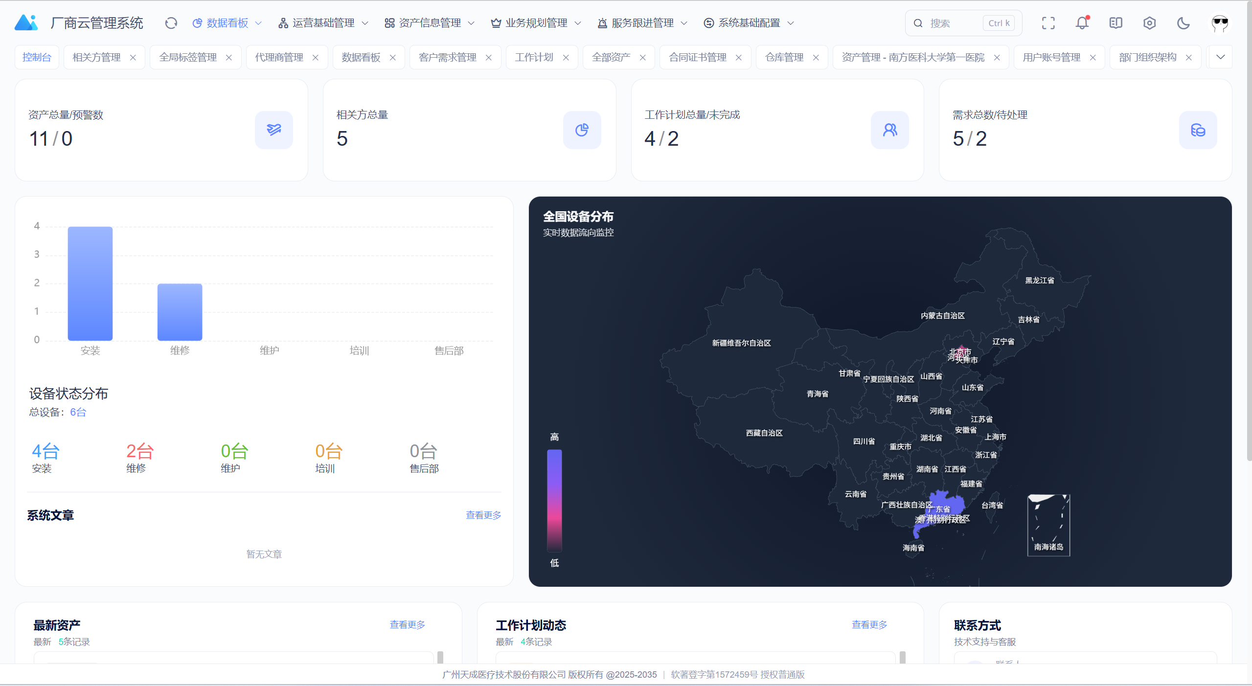Click the refresh icon beside the system title
The height and width of the screenshot is (686, 1252).
(171, 23)
